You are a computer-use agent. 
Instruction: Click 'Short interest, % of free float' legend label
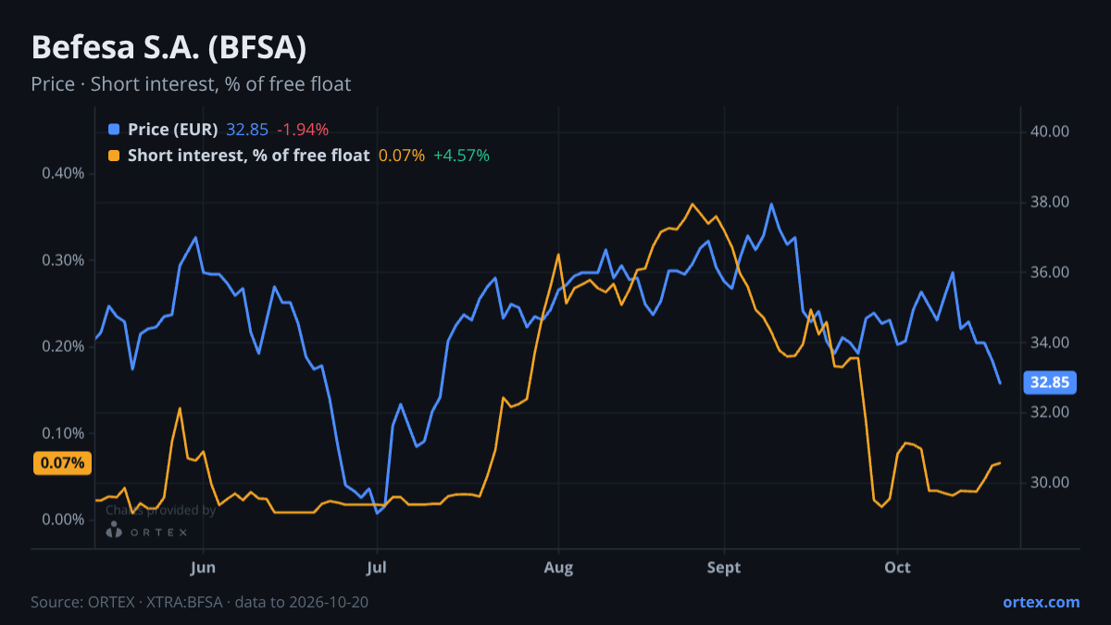248,156
